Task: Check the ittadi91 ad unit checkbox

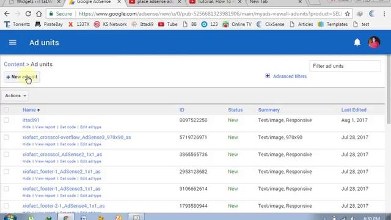Action: pos(6,120)
